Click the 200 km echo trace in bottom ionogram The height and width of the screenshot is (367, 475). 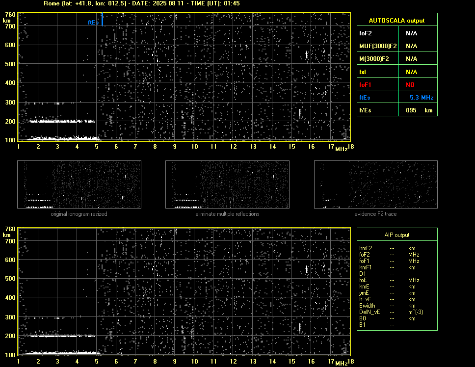[62, 336]
